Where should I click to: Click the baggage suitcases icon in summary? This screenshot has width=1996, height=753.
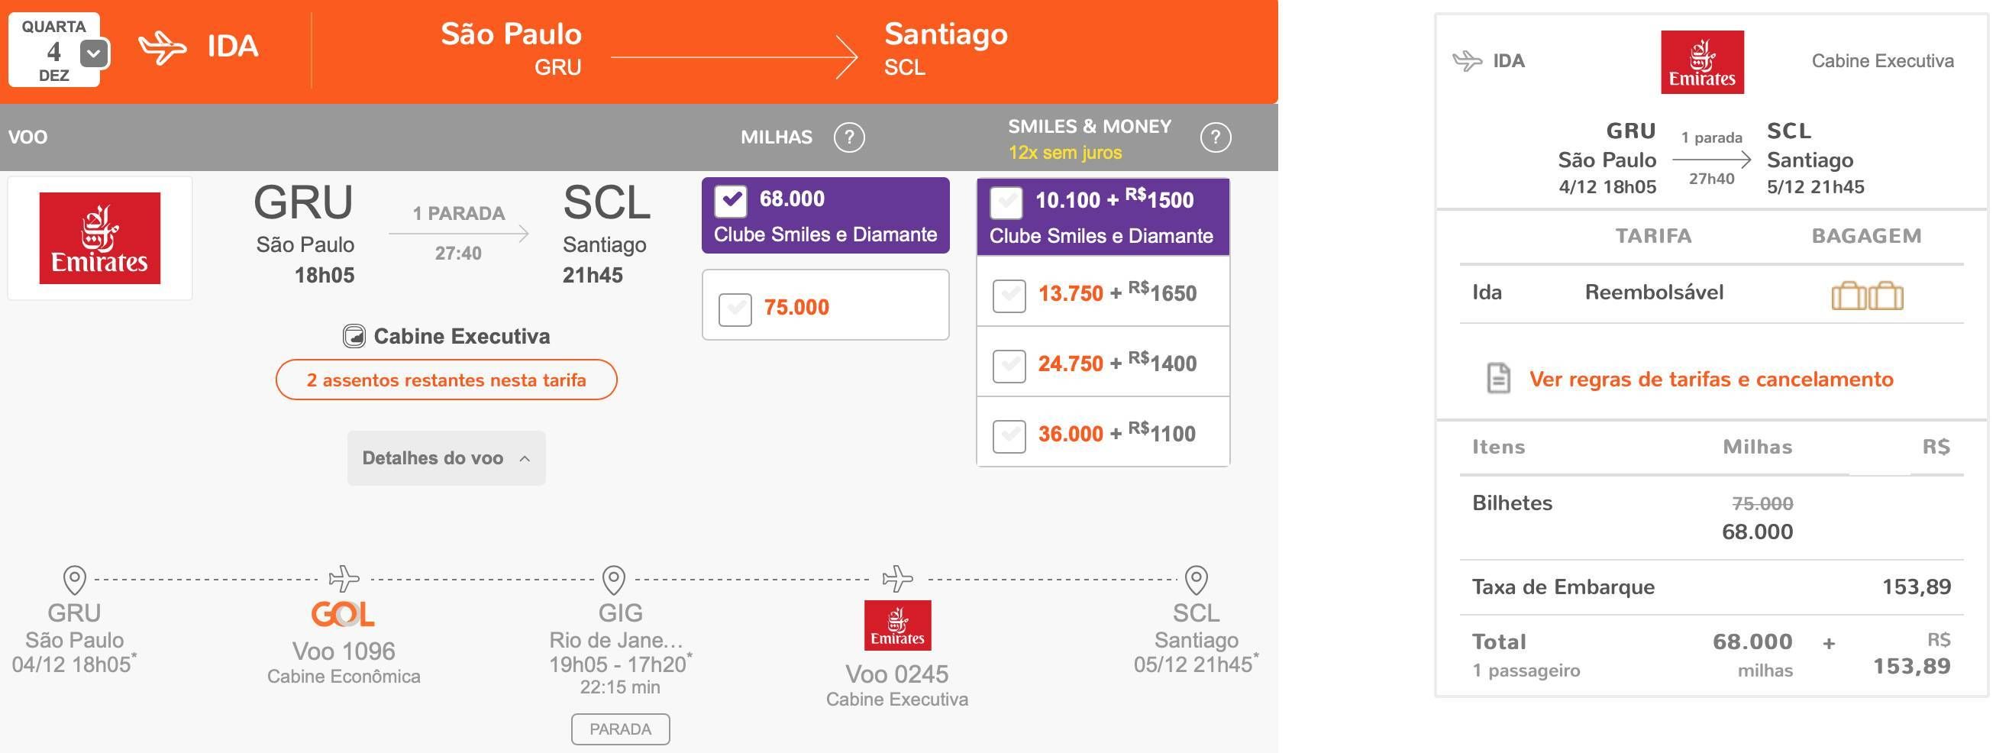[x=1867, y=295]
